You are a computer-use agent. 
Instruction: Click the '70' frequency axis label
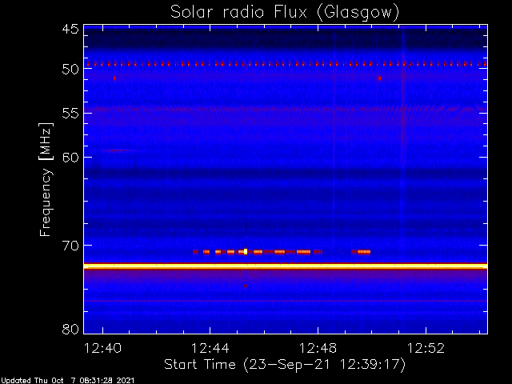pyautogui.click(x=70, y=246)
